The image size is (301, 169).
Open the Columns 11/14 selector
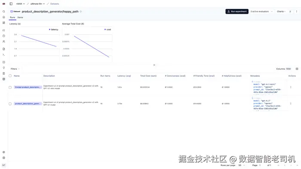tap(283, 69)
